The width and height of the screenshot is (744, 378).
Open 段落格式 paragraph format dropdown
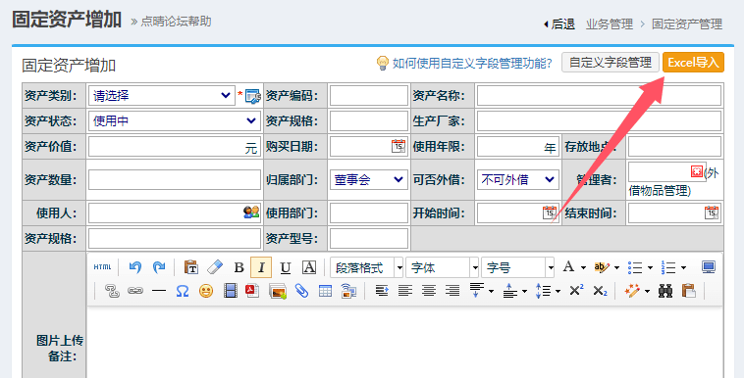367,268
